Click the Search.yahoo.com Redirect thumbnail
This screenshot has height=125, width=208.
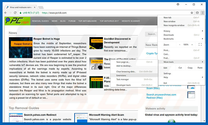pyautogui.click(x=16, y=118)
